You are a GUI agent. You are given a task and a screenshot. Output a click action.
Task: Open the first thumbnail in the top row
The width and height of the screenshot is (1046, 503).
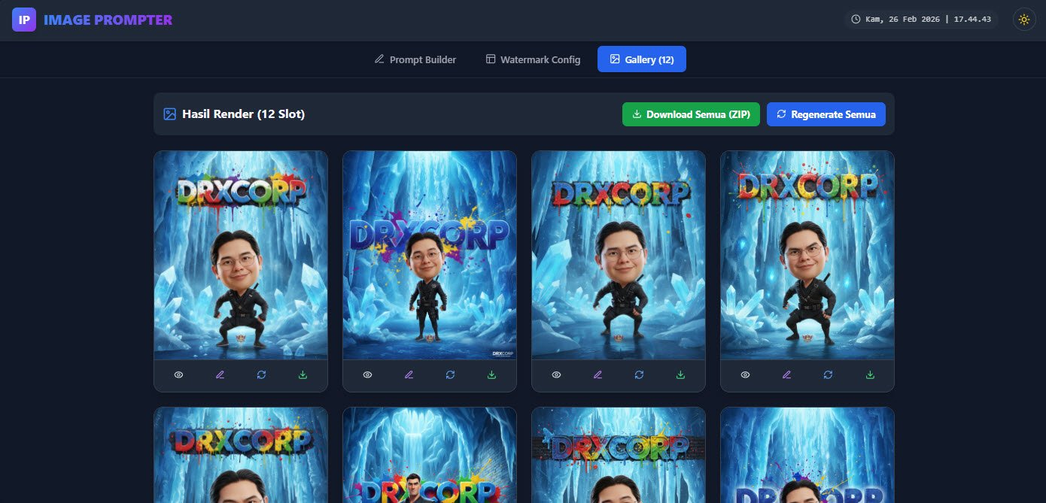click(241, 255)
